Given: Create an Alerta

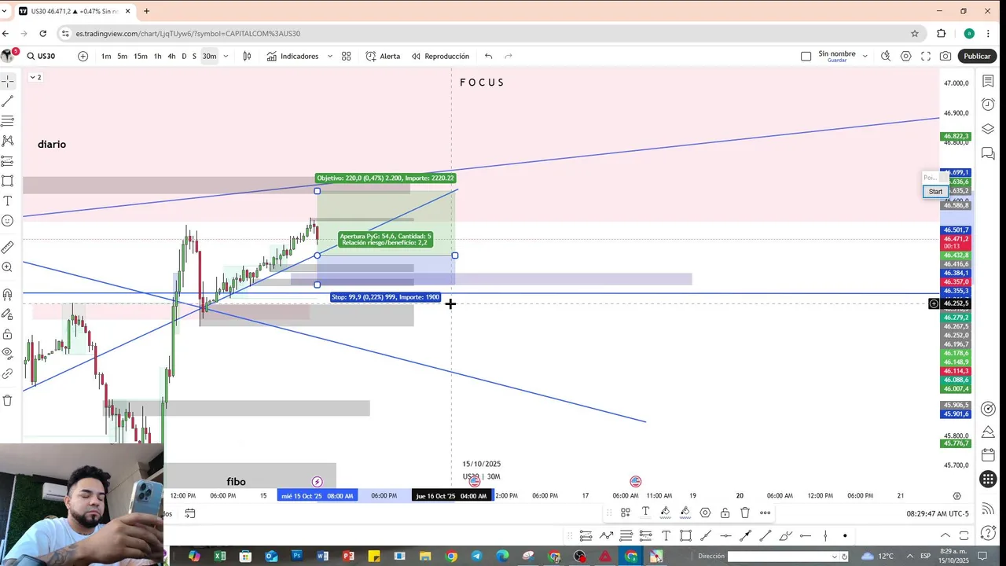Looking at the screenshot, I should coord(383,56).
